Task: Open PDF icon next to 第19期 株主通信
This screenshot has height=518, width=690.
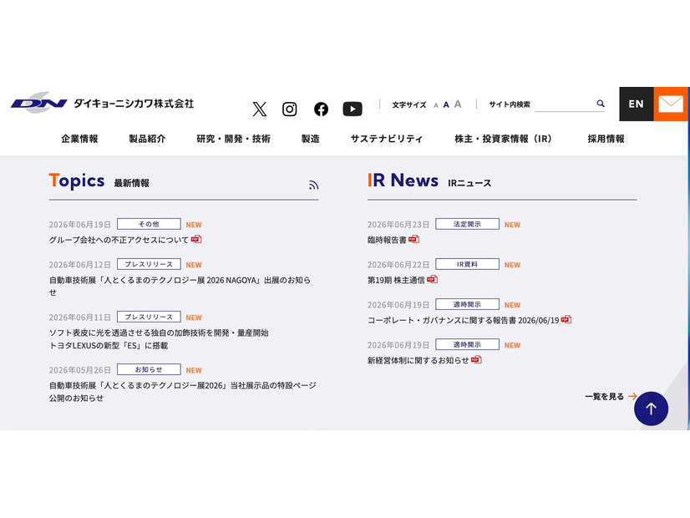Action: [x=432, y=279]
